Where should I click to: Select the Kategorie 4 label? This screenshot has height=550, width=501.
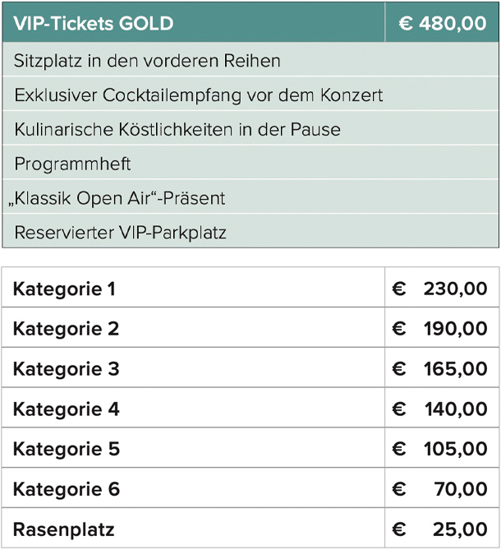pyautogui.click(x=67, y=409)
